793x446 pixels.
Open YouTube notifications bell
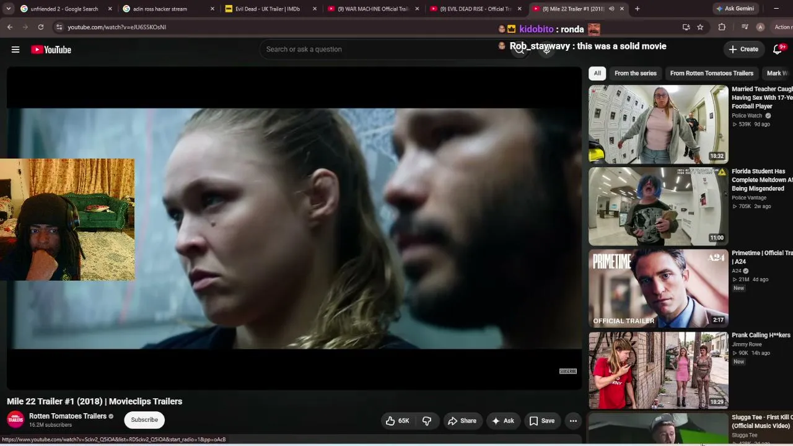778,50
